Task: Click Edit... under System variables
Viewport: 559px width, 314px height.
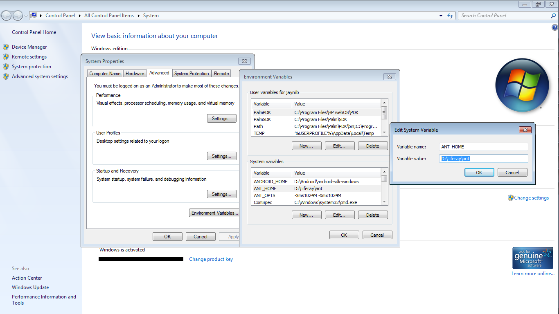Action: point(340,215)
